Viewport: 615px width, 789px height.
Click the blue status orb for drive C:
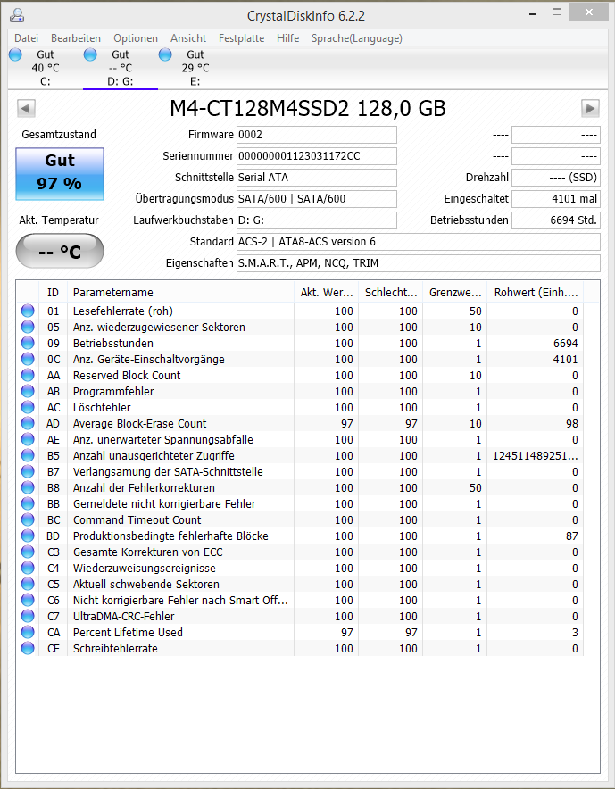pyautogui.click(x=15, y=54)
